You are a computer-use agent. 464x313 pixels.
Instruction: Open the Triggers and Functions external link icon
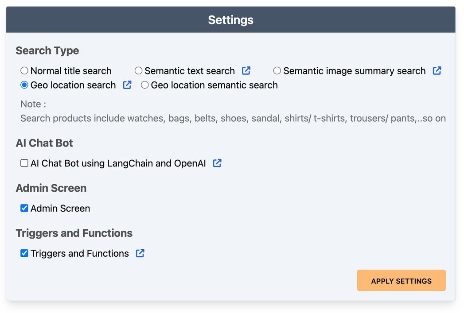(140, 253)
